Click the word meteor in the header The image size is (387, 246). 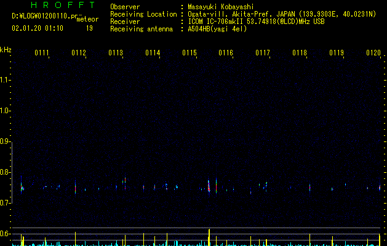[x=87, y=19]
